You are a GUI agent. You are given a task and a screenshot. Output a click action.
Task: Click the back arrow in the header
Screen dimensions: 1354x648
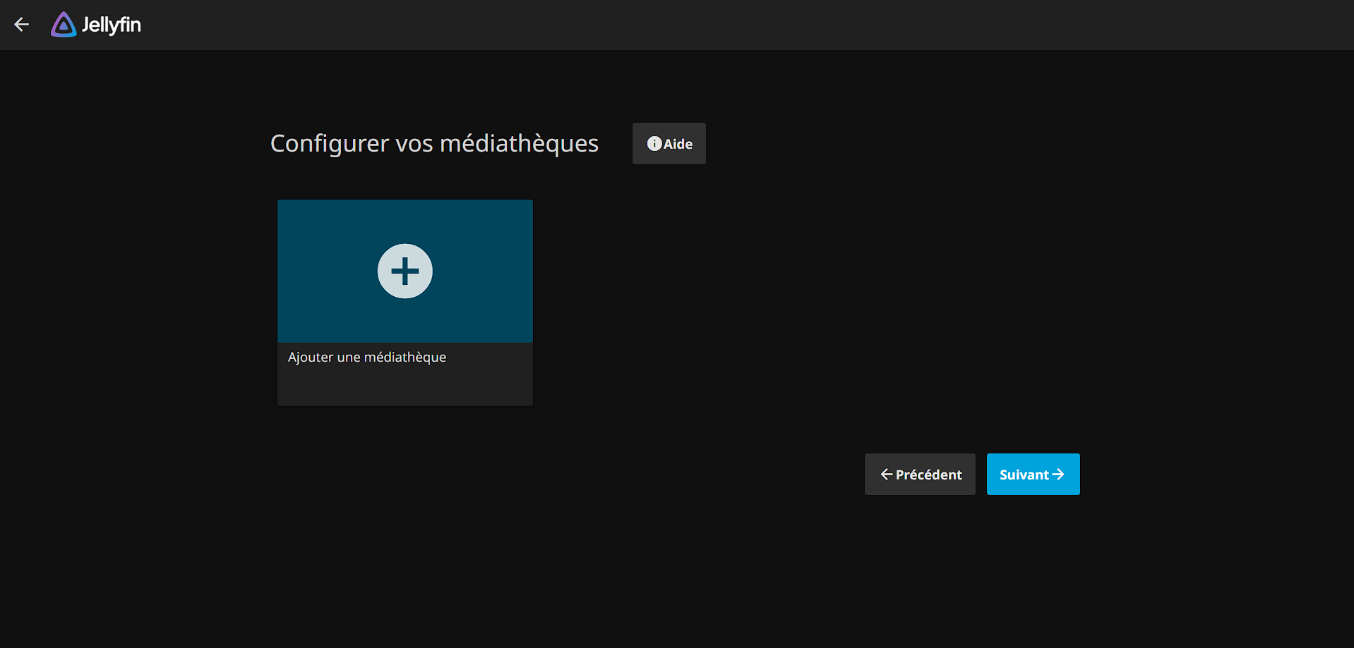[x=22, y=25]
